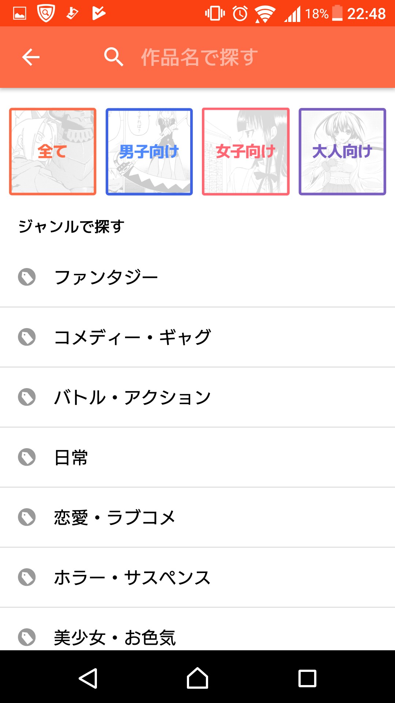Select the 大人向け category thumbnail
395x703 pixels.
click(342, 152)
